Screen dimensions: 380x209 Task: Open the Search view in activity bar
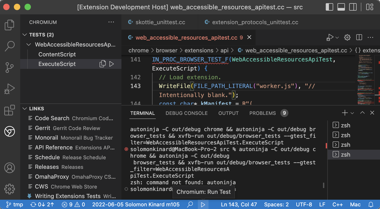pyautogui.click(x=10, y=46)
